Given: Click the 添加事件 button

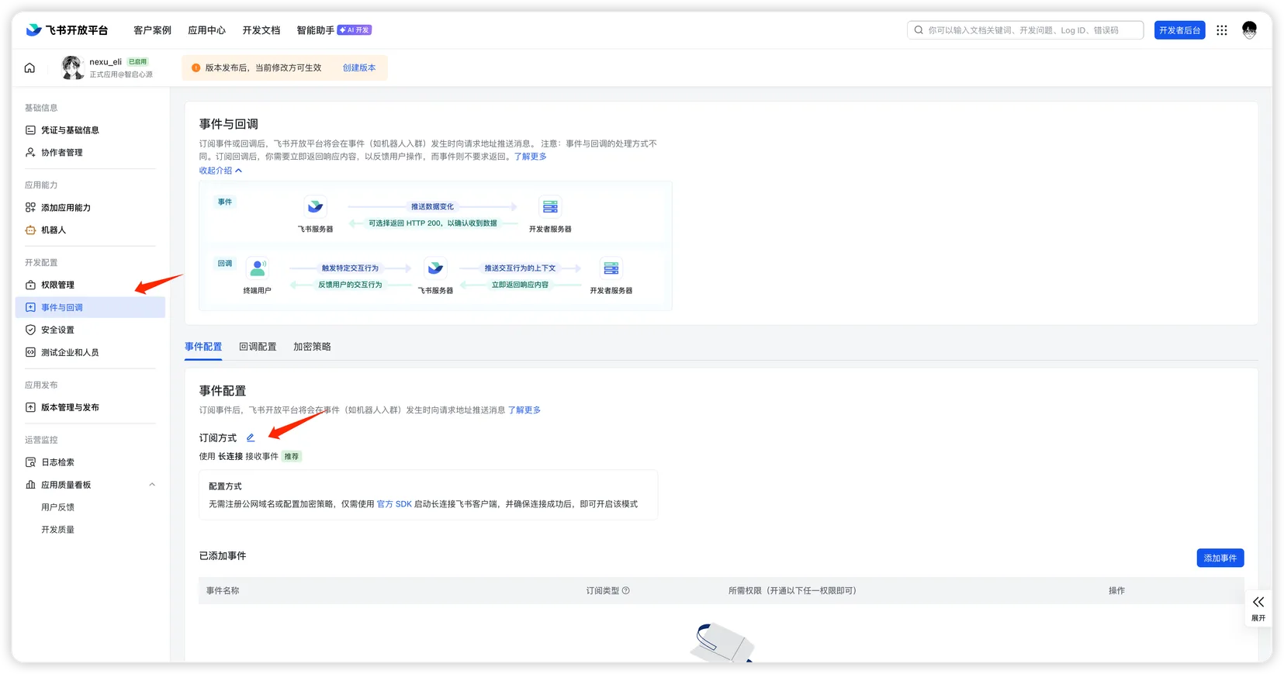Looking at the screenshot, I should pos(1220,558).
